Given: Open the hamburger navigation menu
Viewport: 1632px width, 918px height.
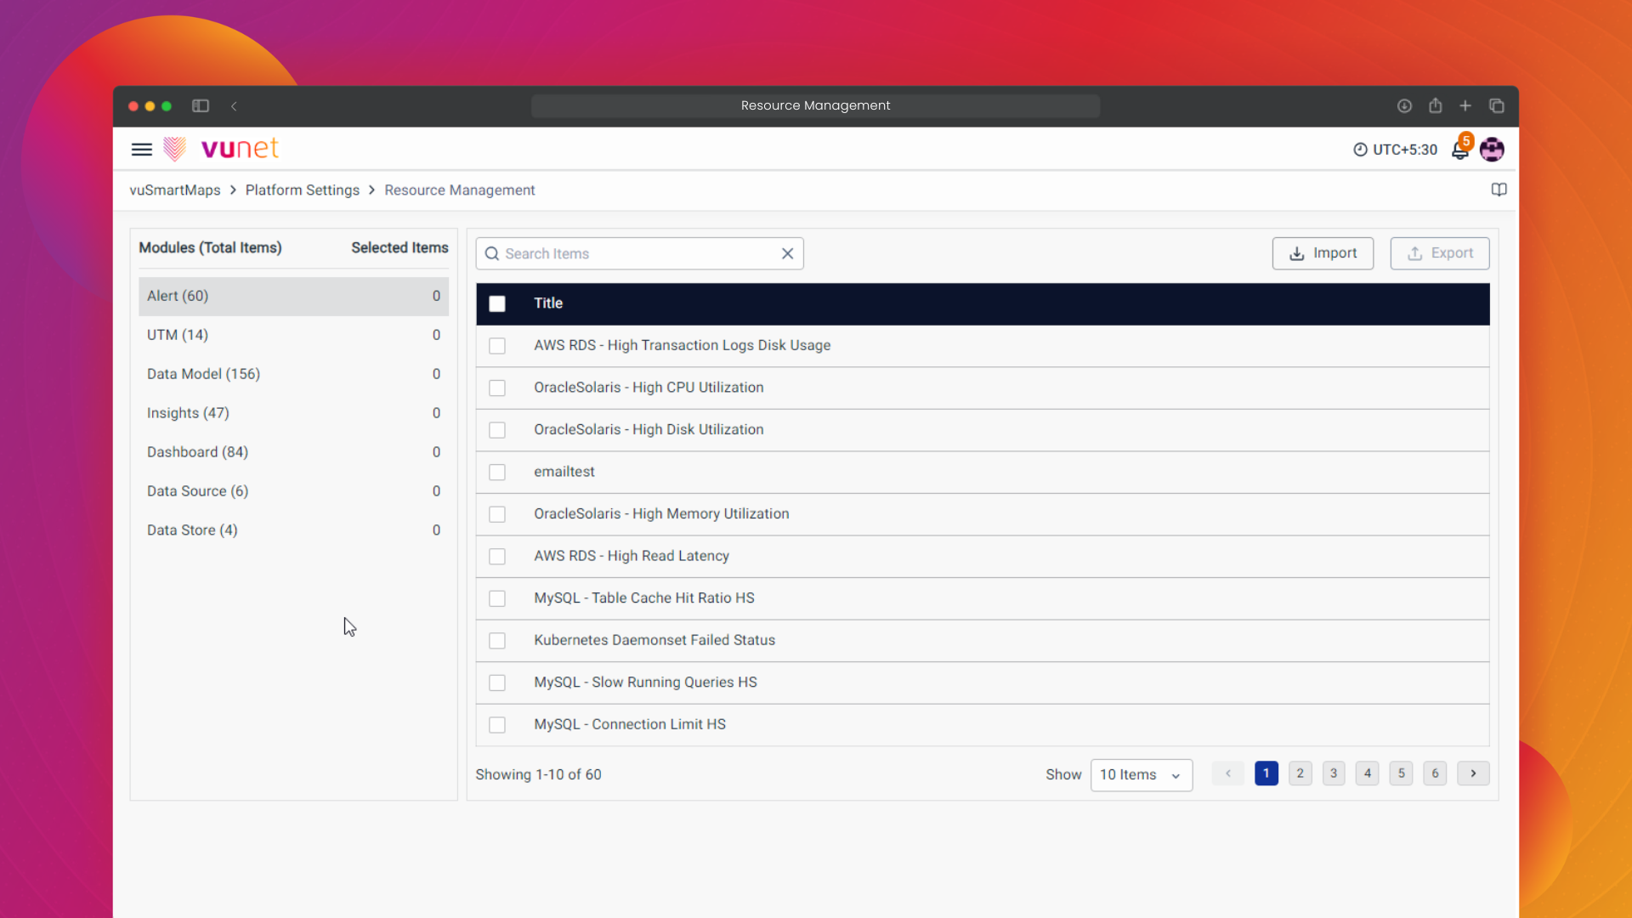Looking at the screenshot, I should point(141,150).
